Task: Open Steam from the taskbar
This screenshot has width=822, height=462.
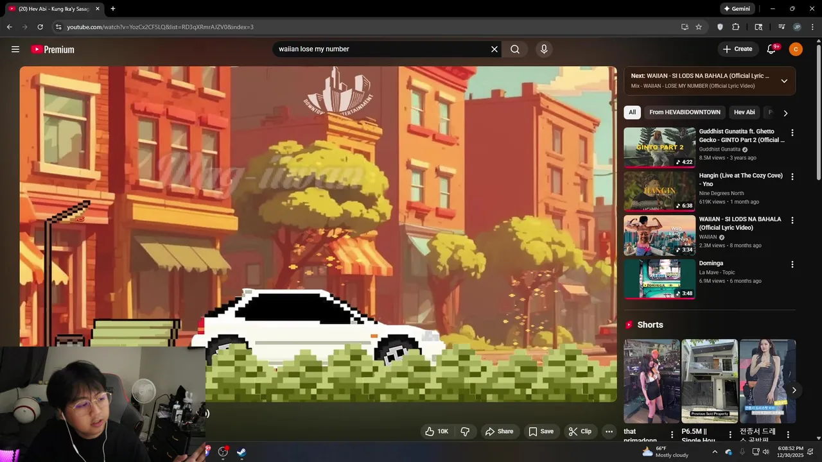Action: [241, 452]
